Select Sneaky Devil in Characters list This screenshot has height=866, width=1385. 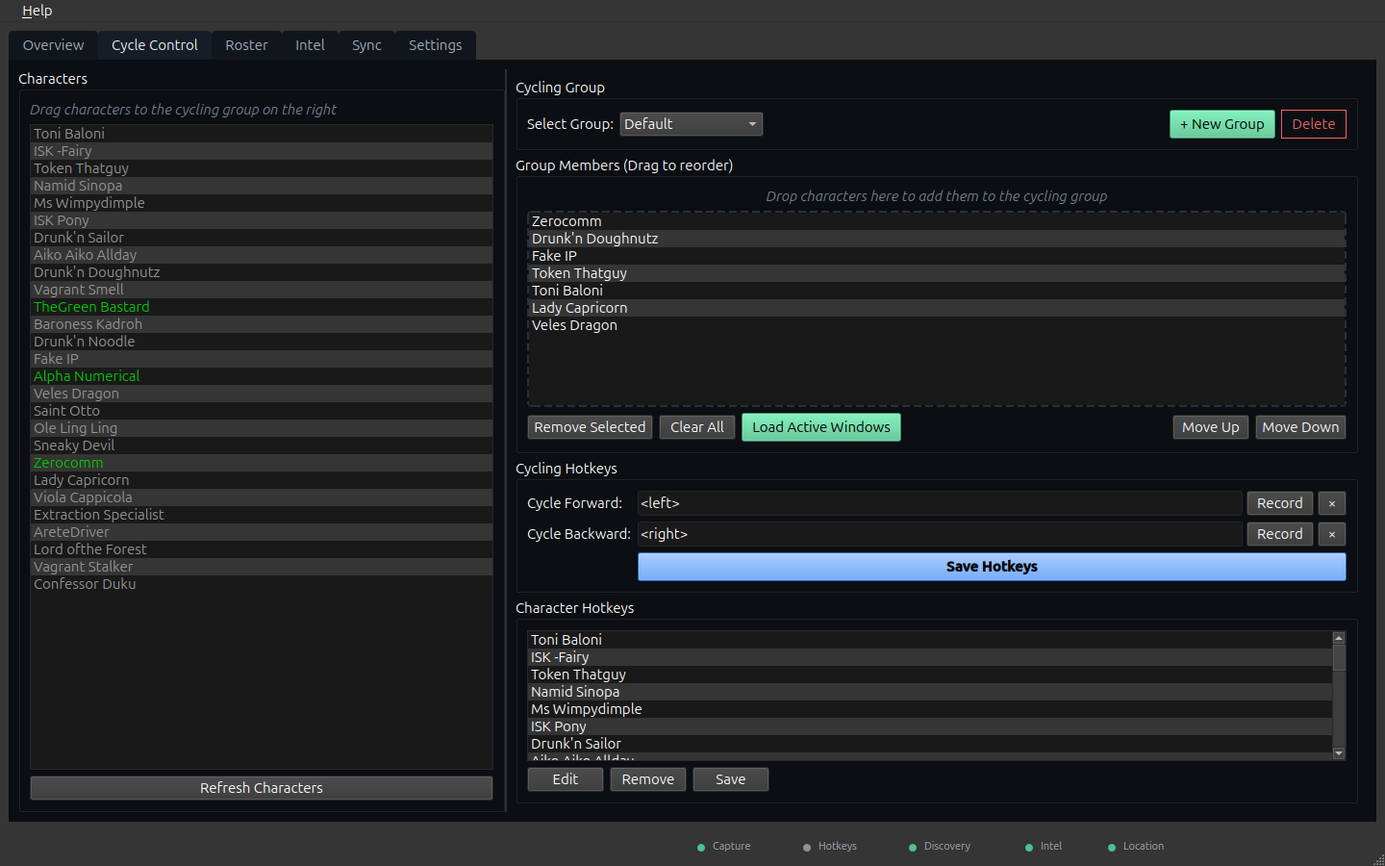[262, 446]
